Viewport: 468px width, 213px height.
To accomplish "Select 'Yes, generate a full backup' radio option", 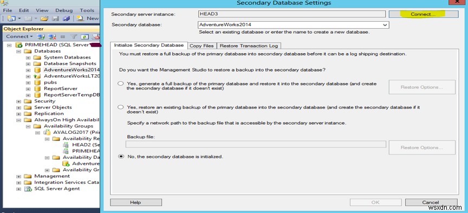I will pos(121,84).
